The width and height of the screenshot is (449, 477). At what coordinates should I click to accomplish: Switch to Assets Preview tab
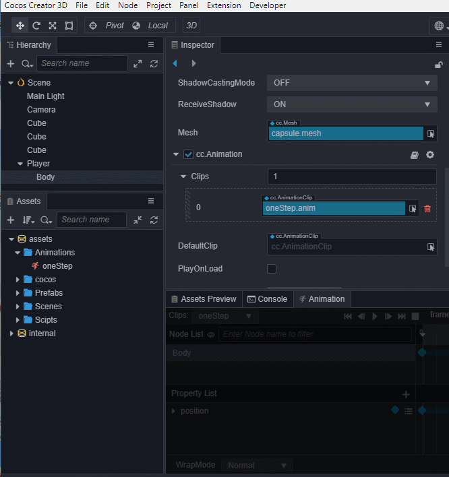[204, 299]
